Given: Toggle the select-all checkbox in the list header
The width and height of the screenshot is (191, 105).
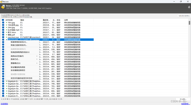Looking at the screenshot, I should pos(3,20).
